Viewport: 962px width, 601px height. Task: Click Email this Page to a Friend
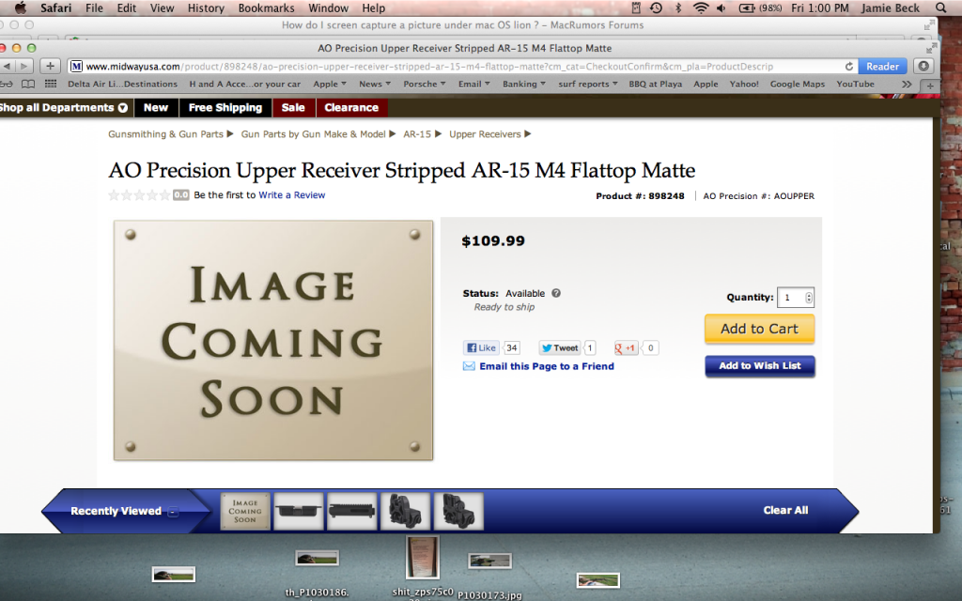[547, 366]
